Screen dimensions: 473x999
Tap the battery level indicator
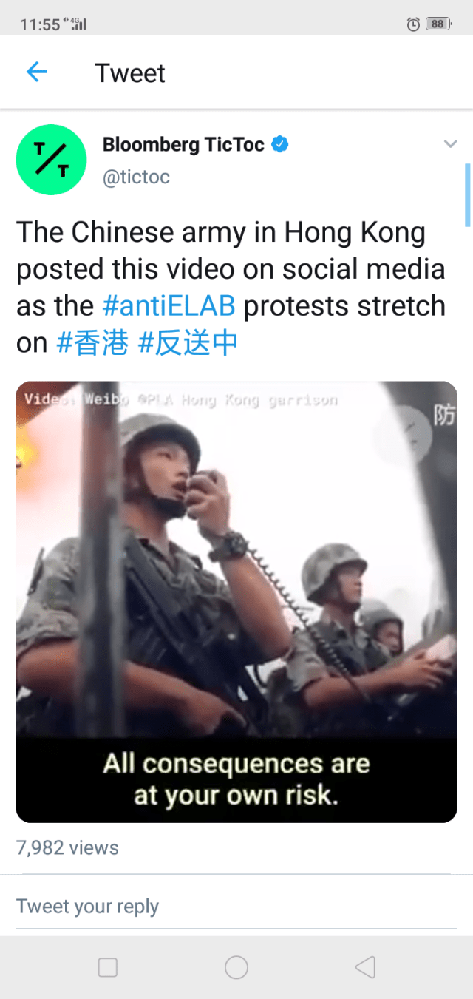438,24
